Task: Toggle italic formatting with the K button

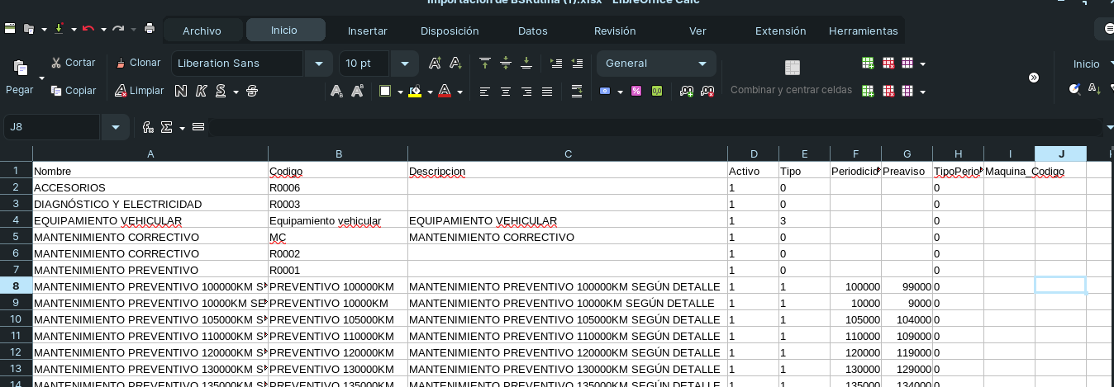Action: coord(201,91)
